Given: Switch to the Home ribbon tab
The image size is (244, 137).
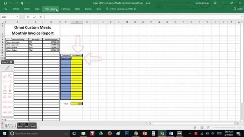Looking at the screenshot, I should click(x=16, y=9).
